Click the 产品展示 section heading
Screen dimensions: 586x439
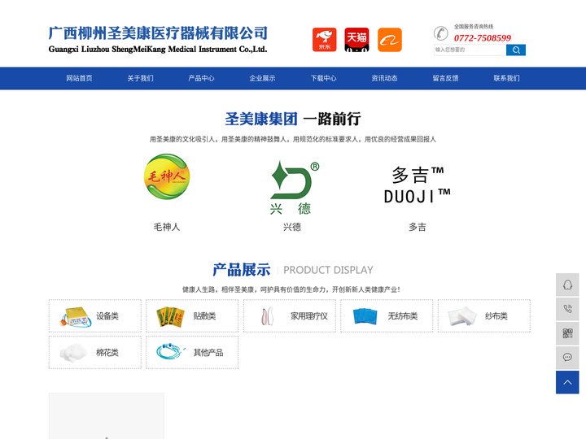[x=242, y=270]
